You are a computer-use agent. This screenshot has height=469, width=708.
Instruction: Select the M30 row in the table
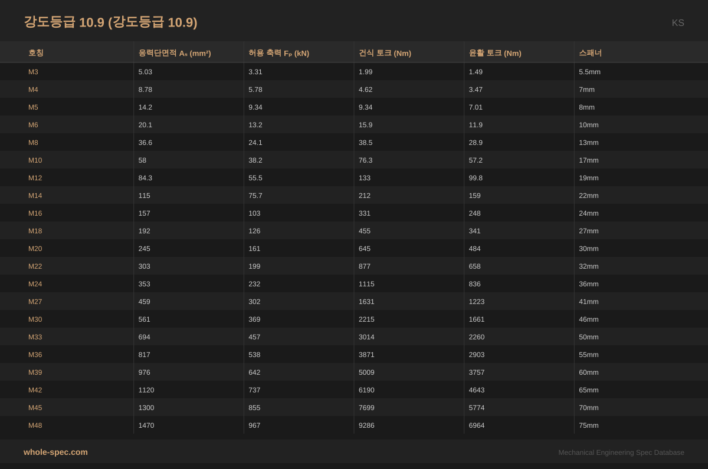(35, 319)
